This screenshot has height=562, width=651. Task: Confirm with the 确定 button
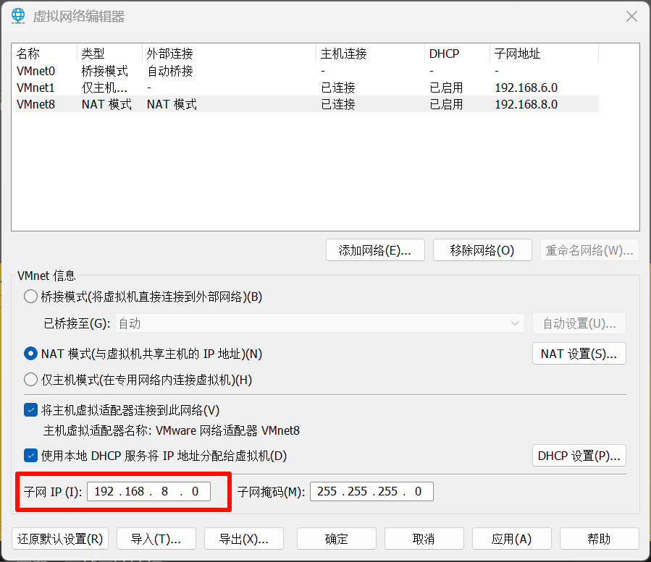point(337,539)
